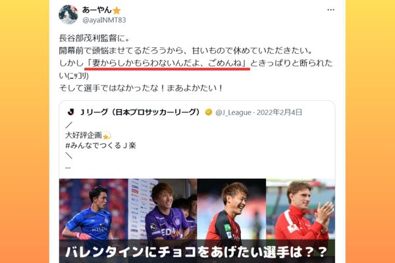The height and width of the screenshot is (263, 395).
Task: Open the three-dot more options menu
Action: 330,10
